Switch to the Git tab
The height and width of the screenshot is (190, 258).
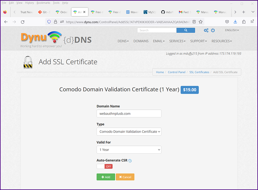coord(44,12)
